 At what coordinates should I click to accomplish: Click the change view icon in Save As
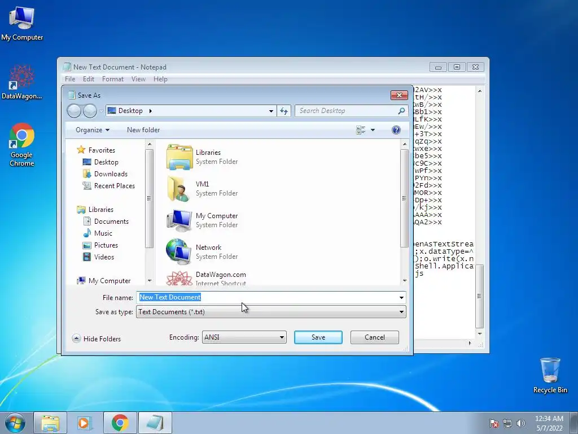(361, 130)
